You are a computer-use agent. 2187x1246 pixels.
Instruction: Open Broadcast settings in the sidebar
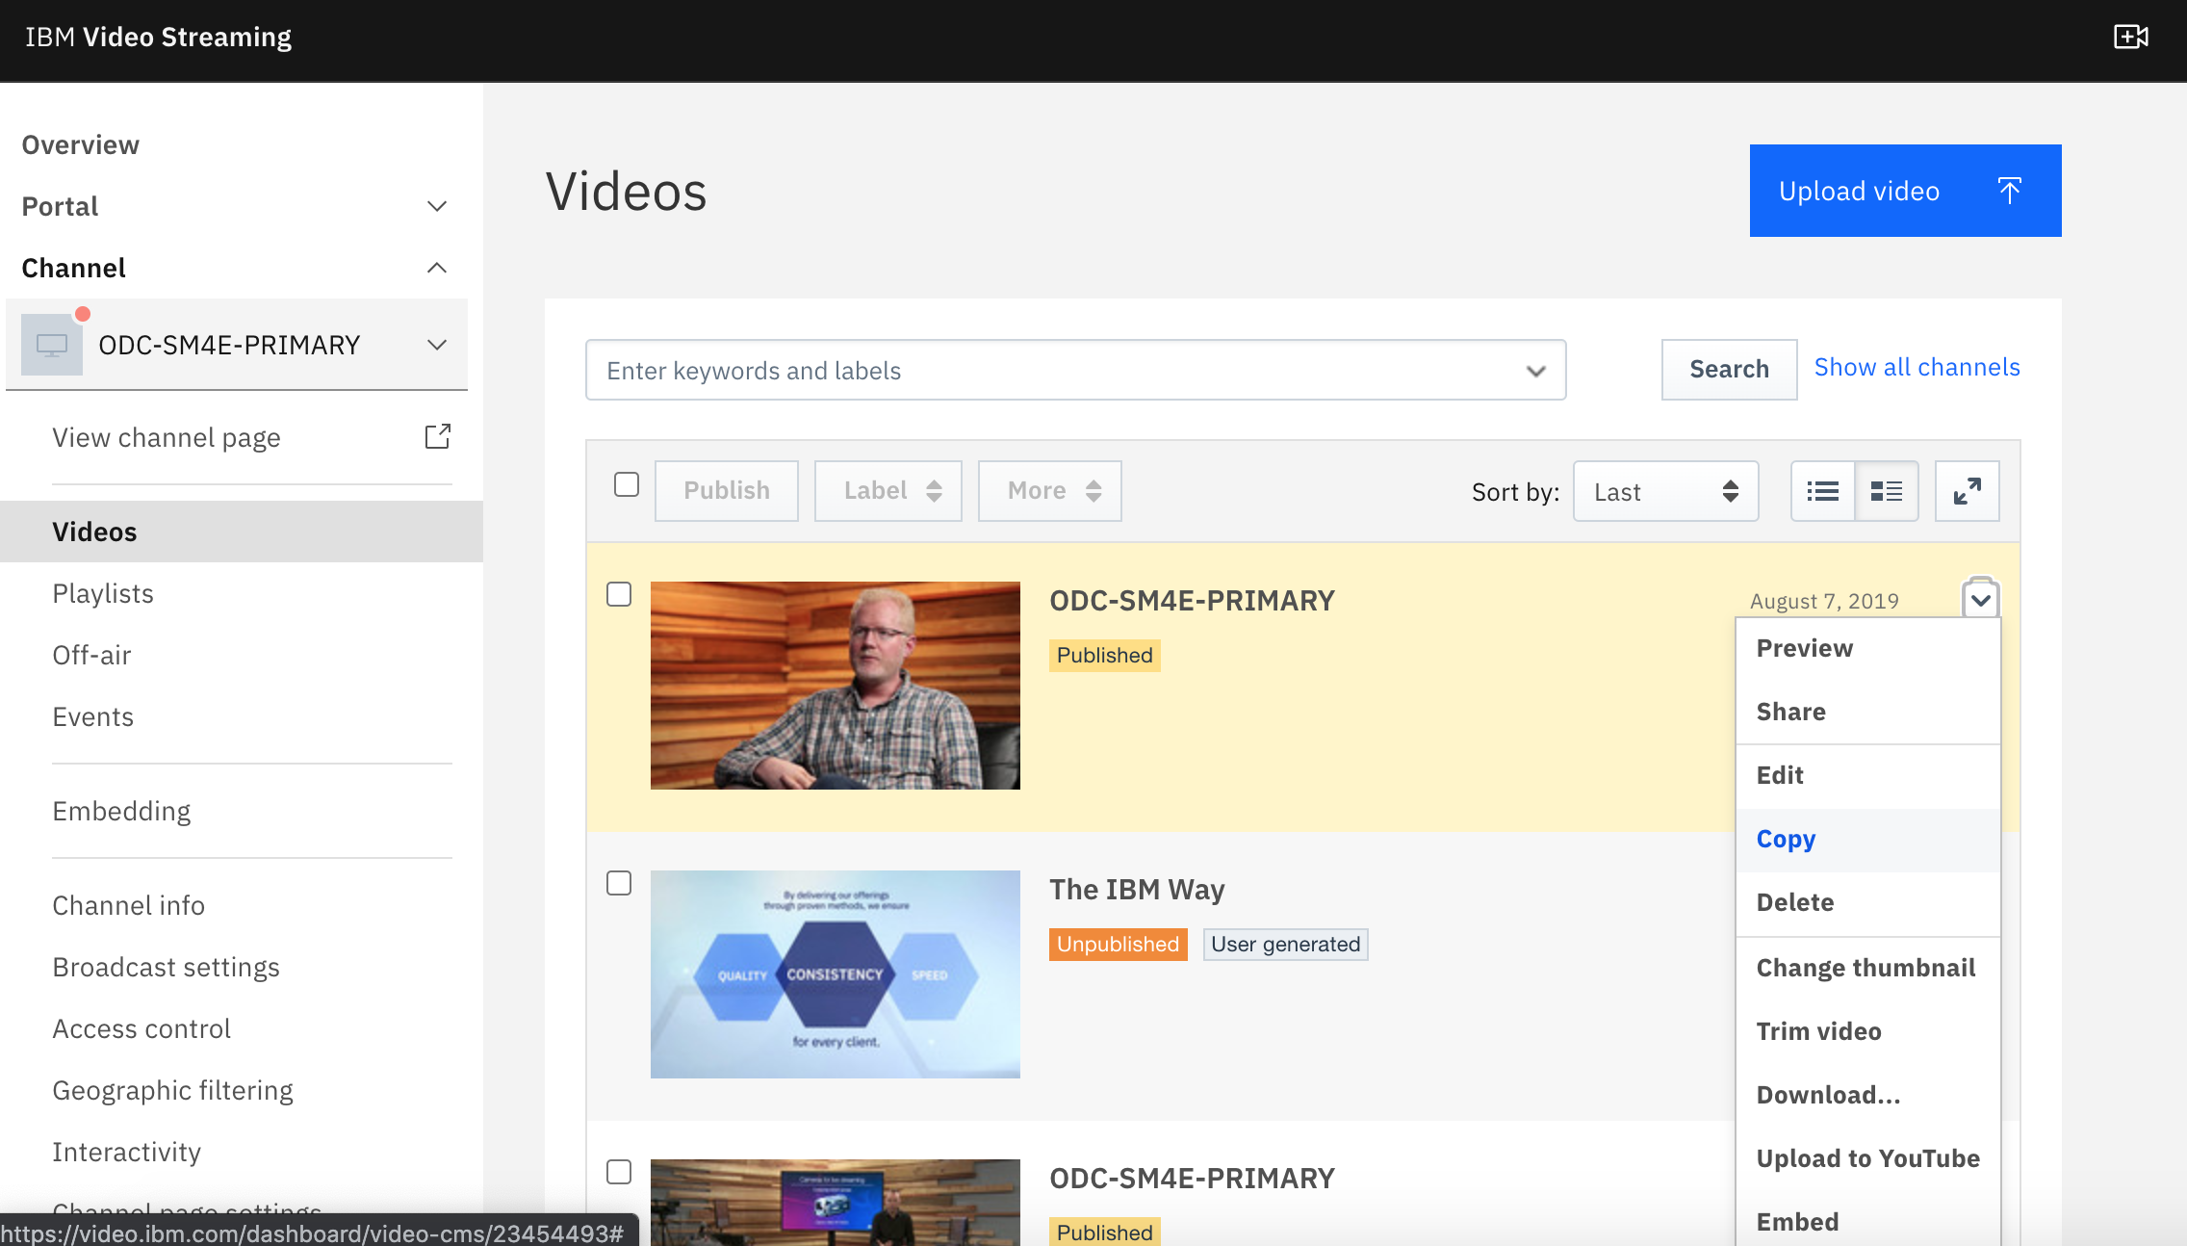pos(166,967)
